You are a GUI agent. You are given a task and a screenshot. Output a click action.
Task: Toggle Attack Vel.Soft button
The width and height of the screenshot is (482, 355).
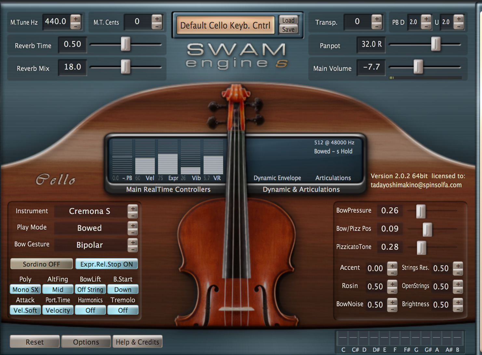[25, 310]
